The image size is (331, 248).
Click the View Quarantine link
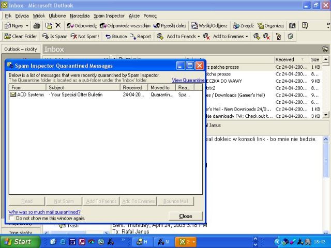[x=188, y=80]
